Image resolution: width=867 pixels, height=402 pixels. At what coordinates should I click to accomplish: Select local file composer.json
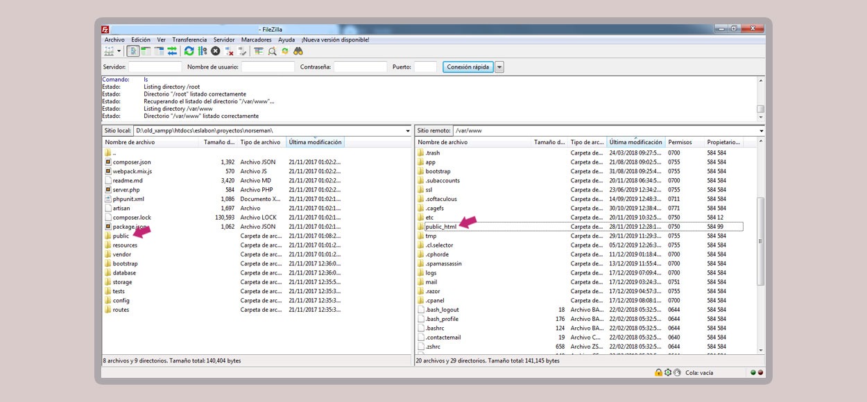tap(131, 162)
